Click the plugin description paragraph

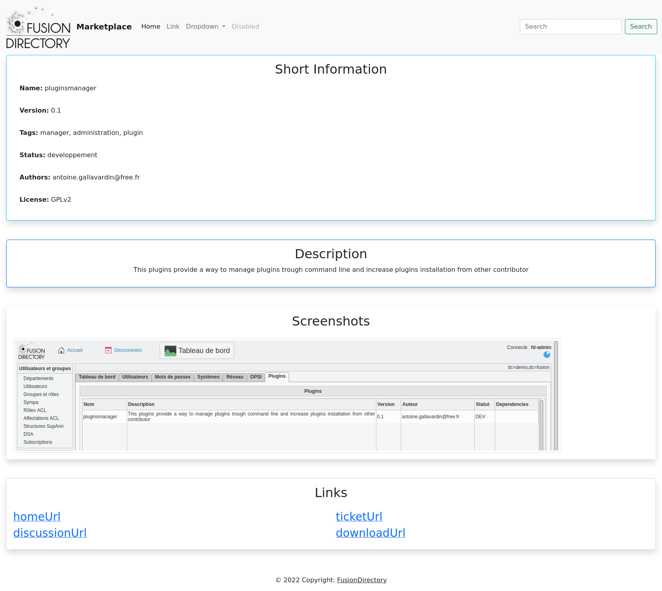(x=331, y=270)
